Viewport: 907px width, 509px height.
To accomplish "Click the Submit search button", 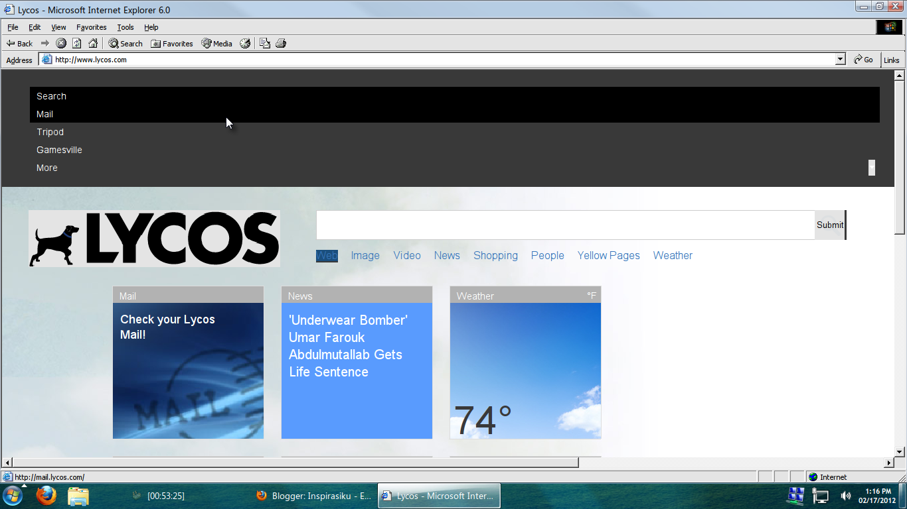I will [x=830, y=225].
